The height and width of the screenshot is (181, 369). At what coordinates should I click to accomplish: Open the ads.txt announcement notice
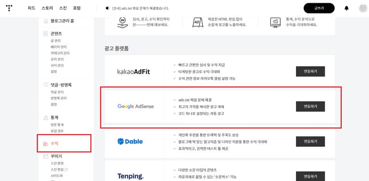coord(140,8)
